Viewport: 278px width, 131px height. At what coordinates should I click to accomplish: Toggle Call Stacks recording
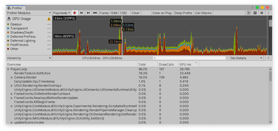[x=203, y=13]
